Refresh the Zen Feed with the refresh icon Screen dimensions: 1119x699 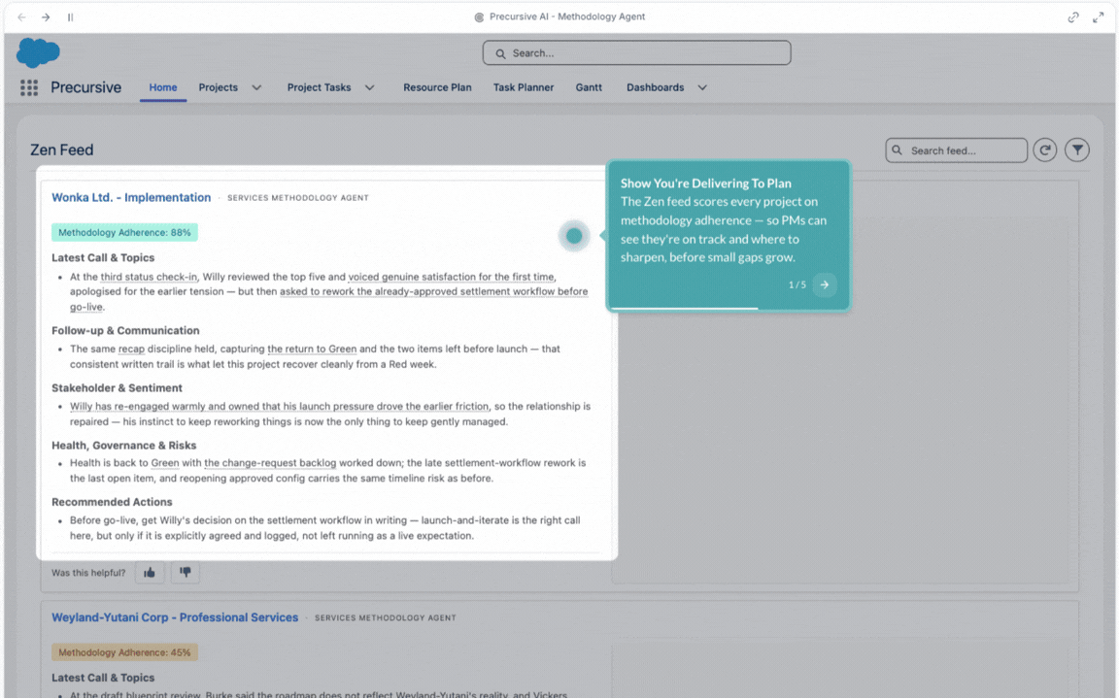[1045, 150]
